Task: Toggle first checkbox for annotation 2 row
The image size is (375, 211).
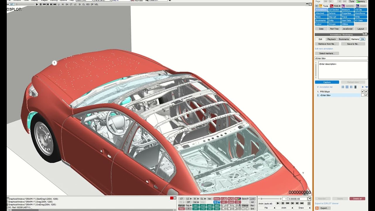Action: point(363,95)
